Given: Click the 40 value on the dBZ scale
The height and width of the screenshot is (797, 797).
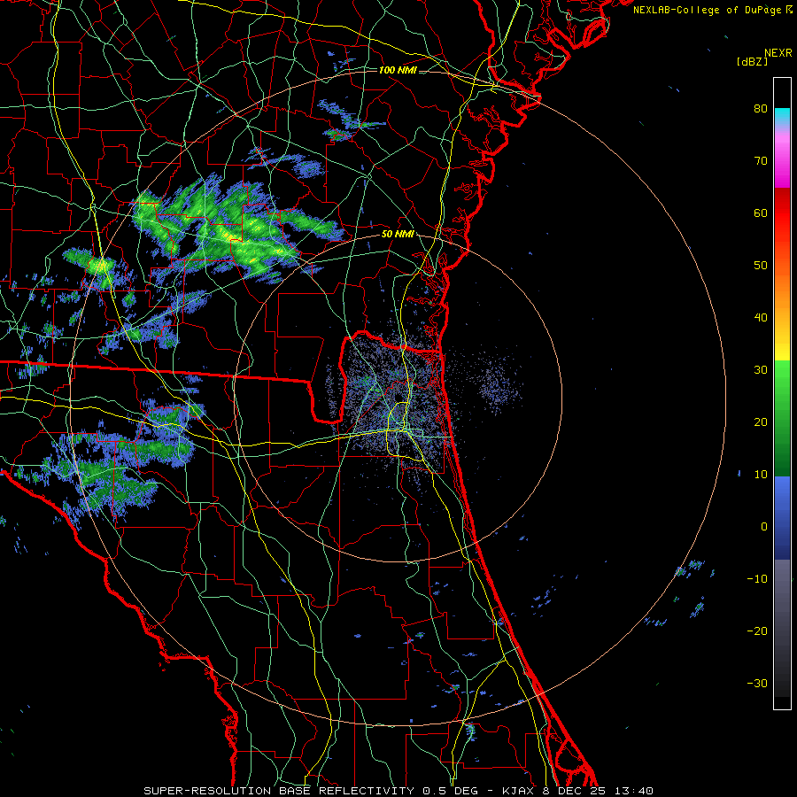Looking at the screenshot, I should click(x=761, y=318).
